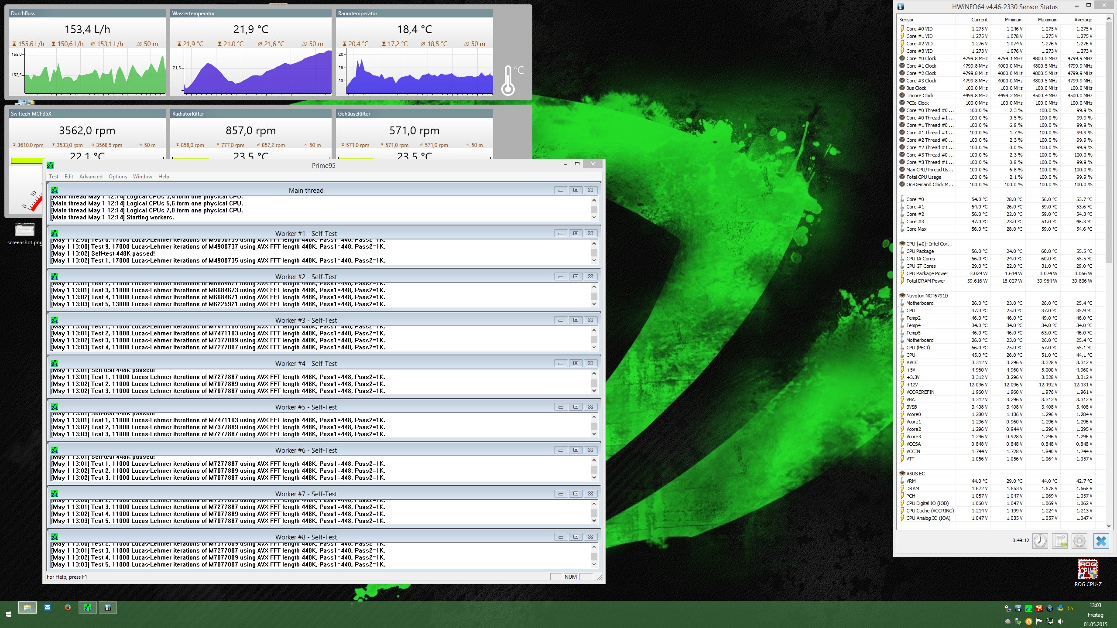The width and height of the screenshot is (1117, 628).
Task: Open HWiNFO sensor settings gear
Action: point(1079,541)
